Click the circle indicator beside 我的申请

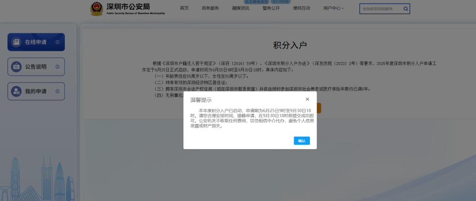click(57, 91)
